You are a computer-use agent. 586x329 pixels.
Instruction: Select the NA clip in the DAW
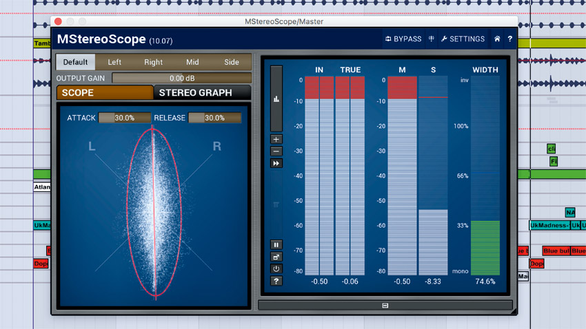(x=570, y=213)
